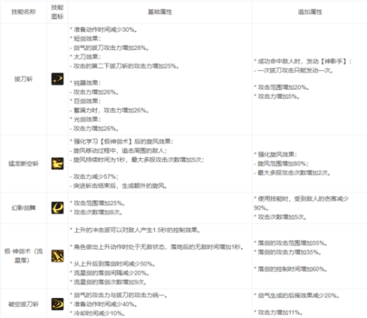Click the line 落剑的攻击范围增加55%

tap(291, 243)
